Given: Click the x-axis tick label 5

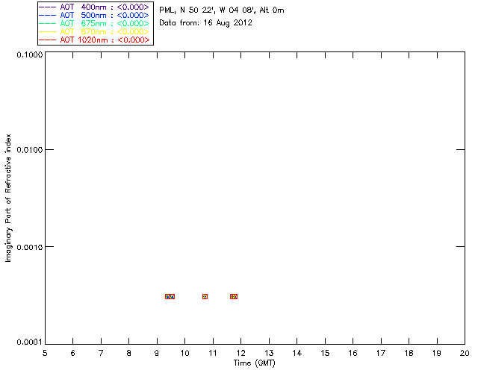Looking at the screenshot, I should pos(45,353).
